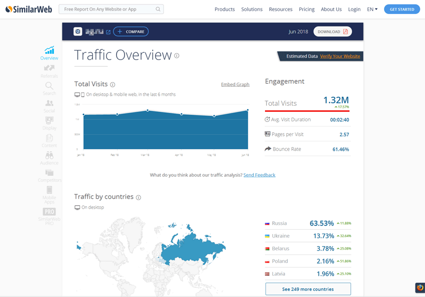Screen dimensions: 425x297
Task: Click the Embed Graph link
Action: (x=235, y=84)
